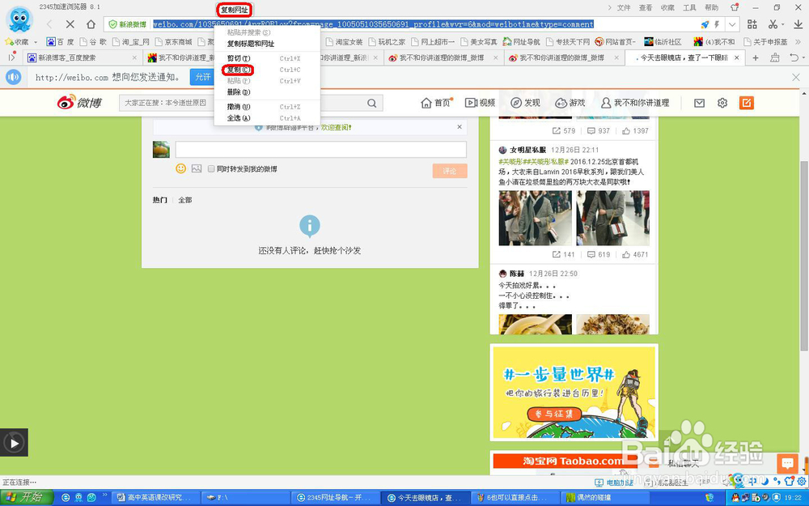Insert emoji with the smiley icon
809x506 pixels.
[180, 168]
